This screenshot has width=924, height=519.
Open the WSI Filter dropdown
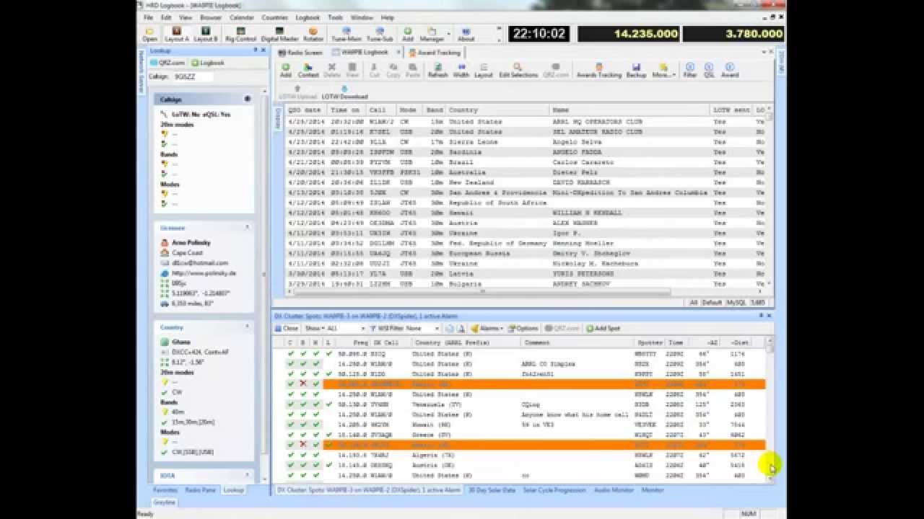click(406, 328)
